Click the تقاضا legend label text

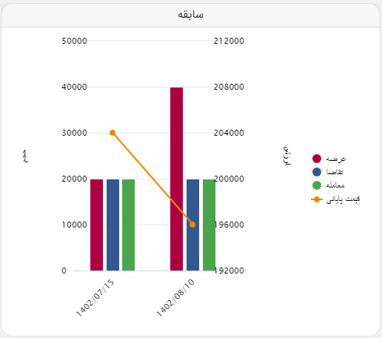(x=335, y=172)
